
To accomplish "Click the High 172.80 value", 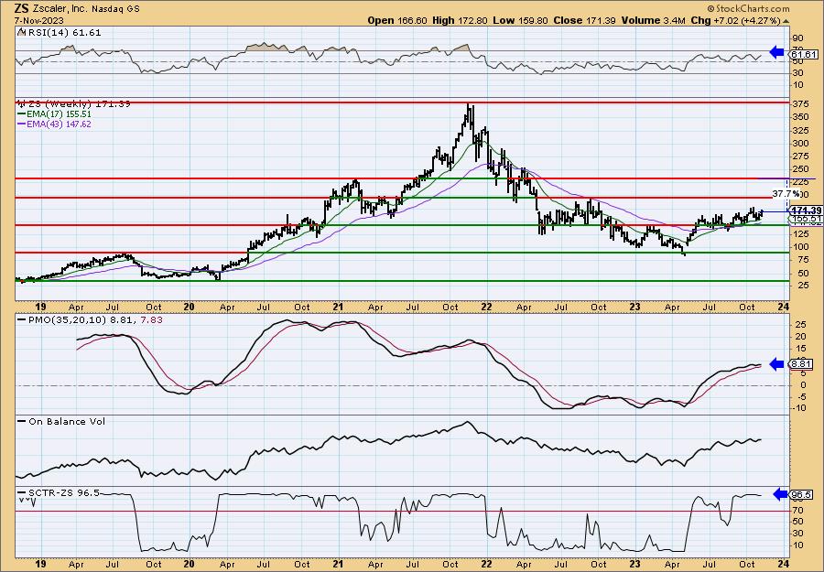I will coord(460,20).
